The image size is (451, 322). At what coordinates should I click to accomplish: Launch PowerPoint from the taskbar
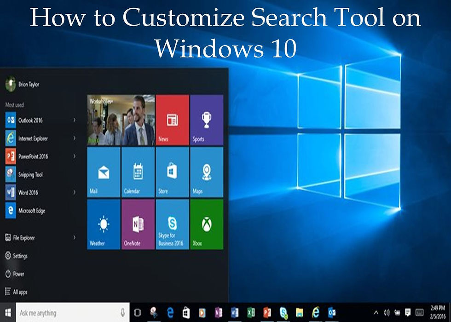pyautogui.click(x=267, y=312)
